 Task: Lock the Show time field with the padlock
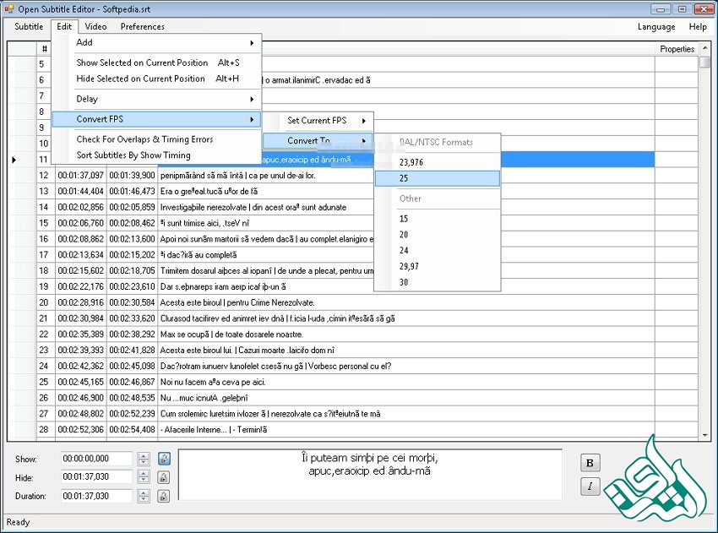tap(163, 458)
